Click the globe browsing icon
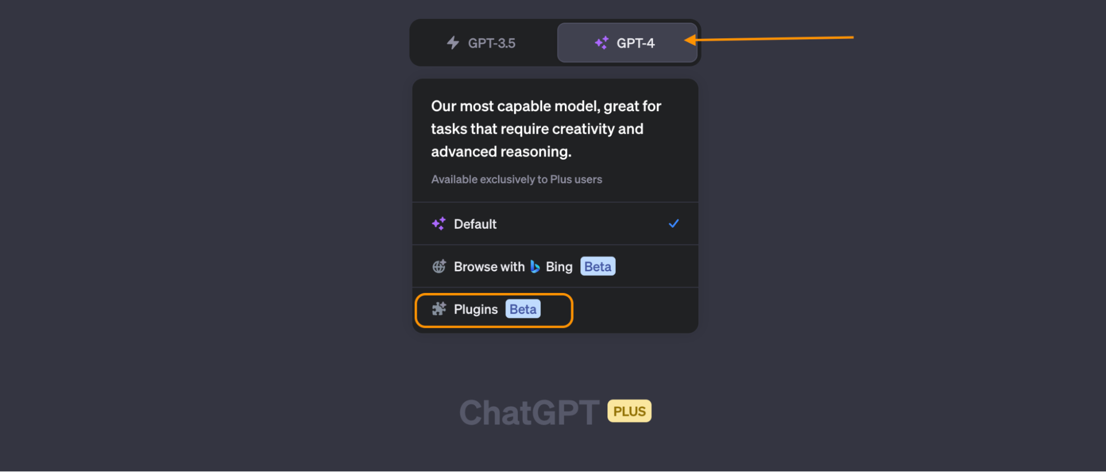 coord(439,266)
